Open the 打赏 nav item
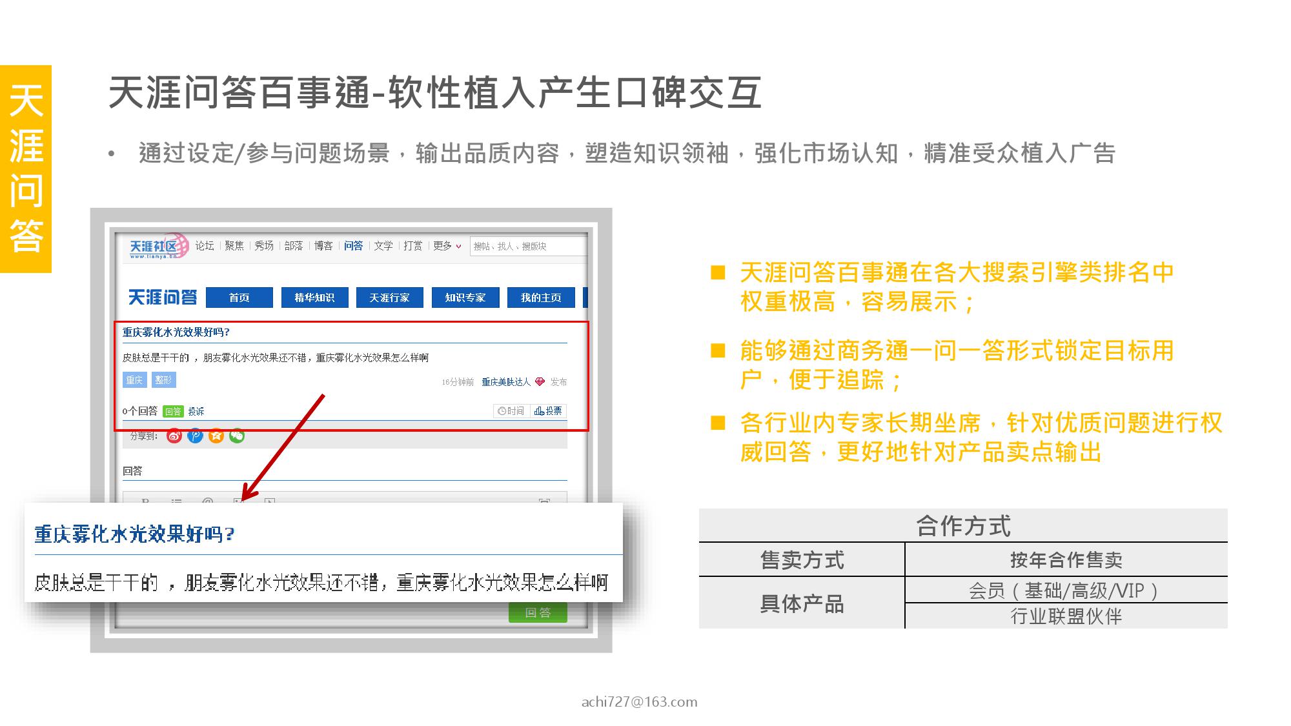The height and width of the screenshot is (726, 1291). [413, 246]
